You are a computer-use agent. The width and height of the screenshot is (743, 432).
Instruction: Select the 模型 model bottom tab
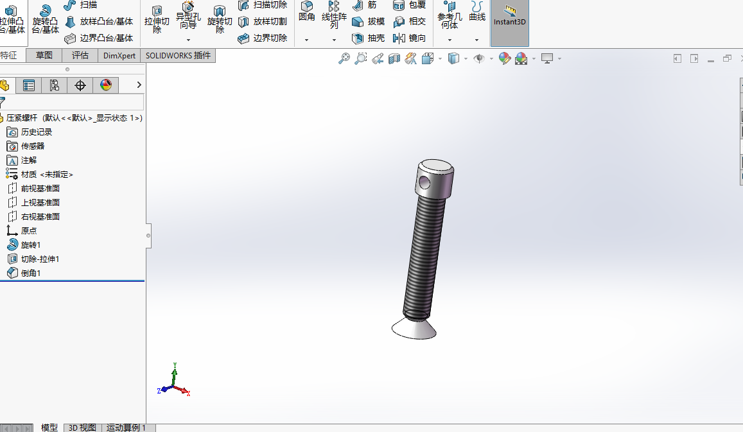pyautogui.click(x=49, y=428)
